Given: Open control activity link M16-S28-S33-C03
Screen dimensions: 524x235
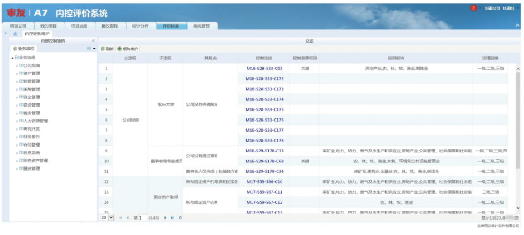Looking at the screenshot, I should pos(264,69).
